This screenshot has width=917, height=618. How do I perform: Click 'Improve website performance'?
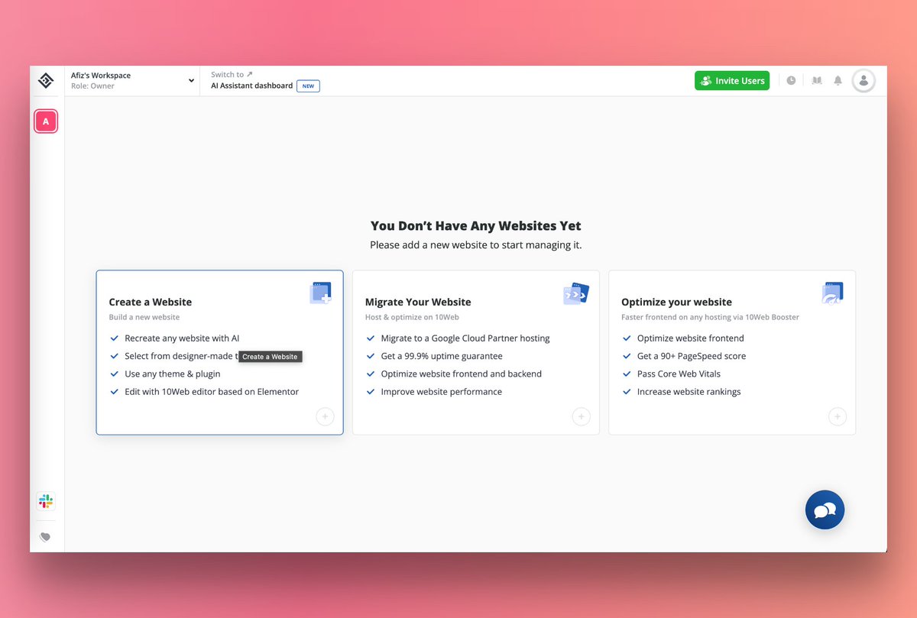pyautogui.click(x=442, y=391)
